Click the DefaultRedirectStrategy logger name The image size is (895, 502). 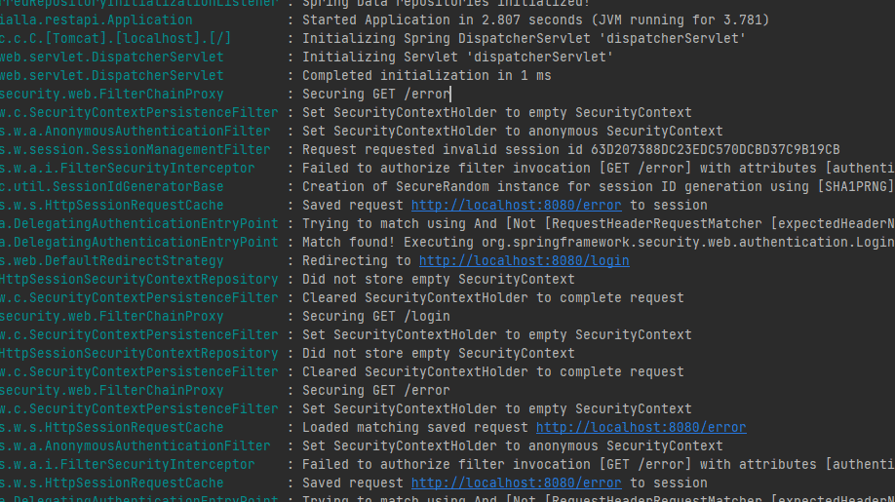[111, 260]
